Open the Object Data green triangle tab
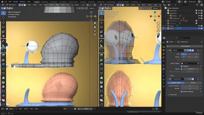Screen dimensions: 204x115 [x=164, y=83]
